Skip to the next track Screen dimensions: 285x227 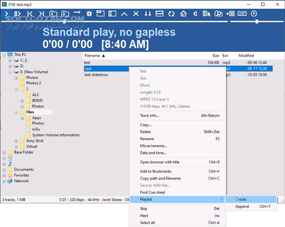41,14
